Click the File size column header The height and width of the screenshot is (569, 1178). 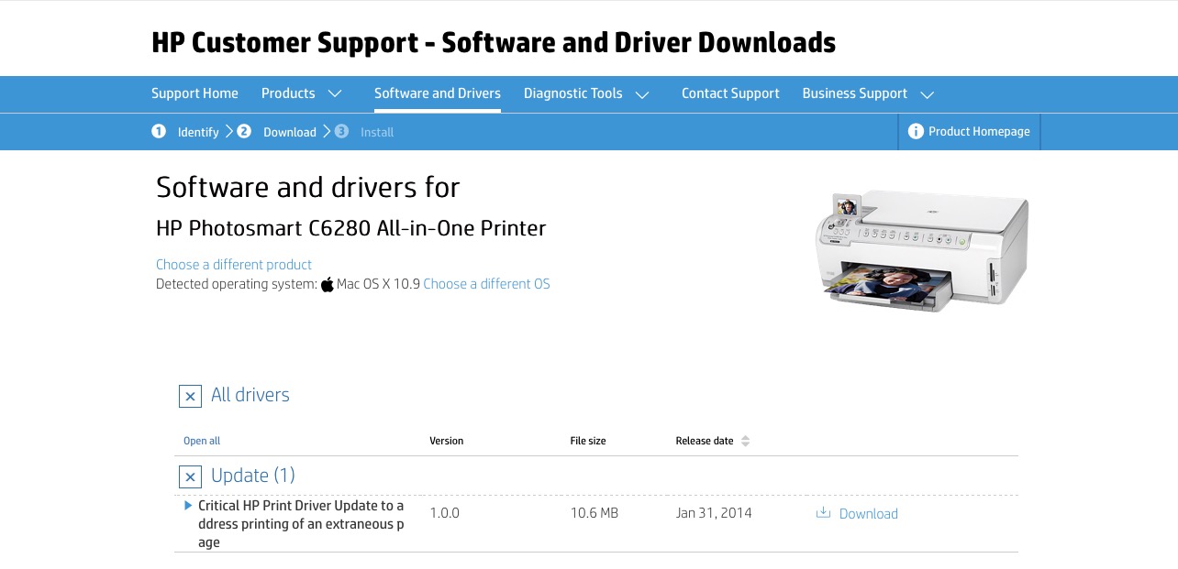click(588, 441)
